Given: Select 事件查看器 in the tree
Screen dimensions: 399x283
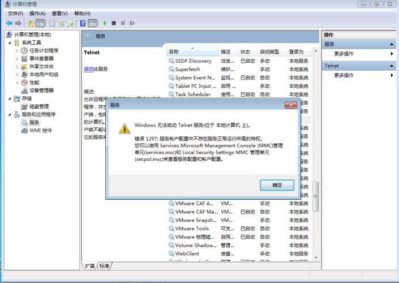Looking at the screenshot, I should click(x=41, y=58).
